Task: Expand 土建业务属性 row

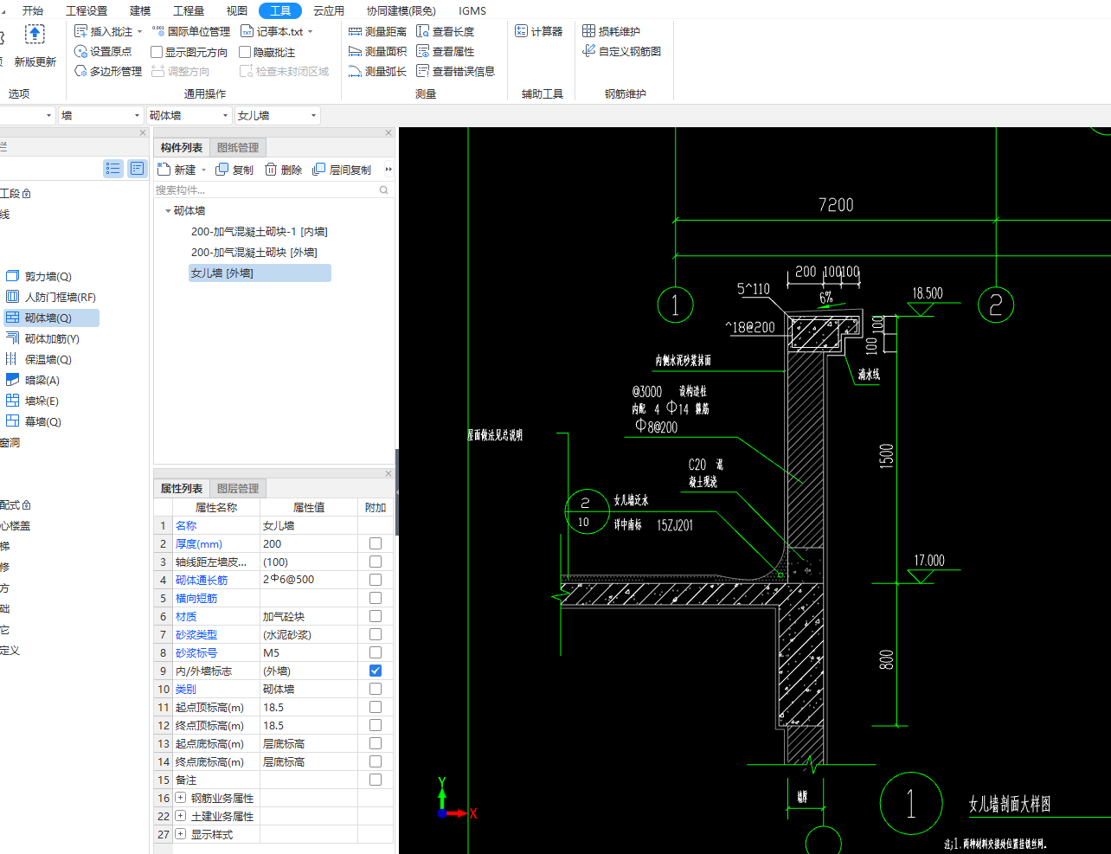Action: 180,816
